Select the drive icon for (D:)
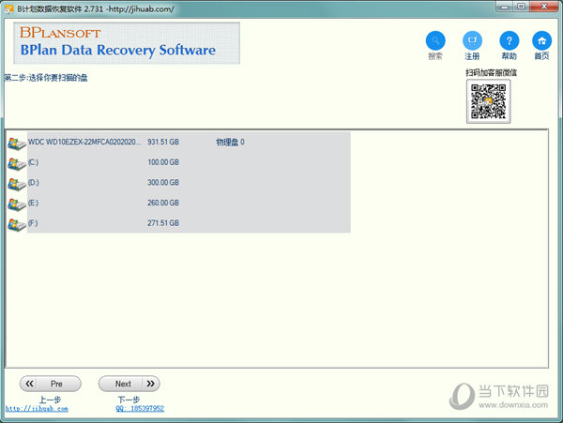 [16, 184]
